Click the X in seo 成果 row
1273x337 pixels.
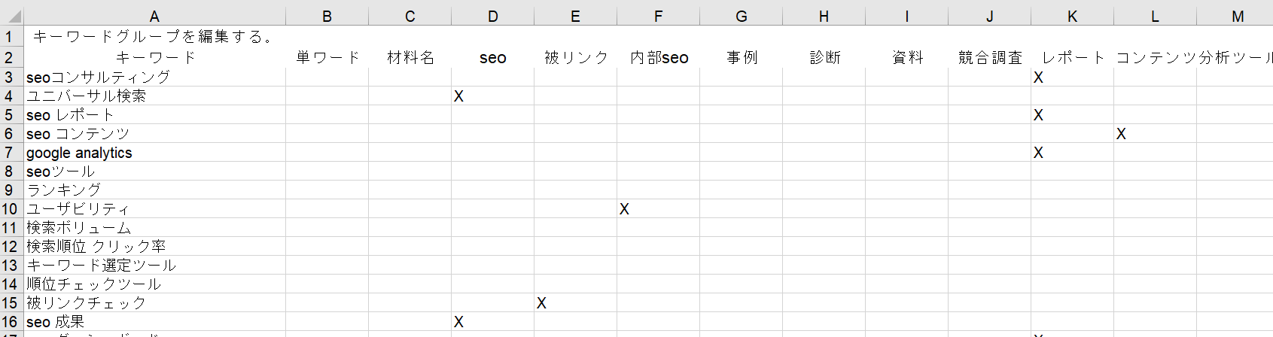click(458, 322)
